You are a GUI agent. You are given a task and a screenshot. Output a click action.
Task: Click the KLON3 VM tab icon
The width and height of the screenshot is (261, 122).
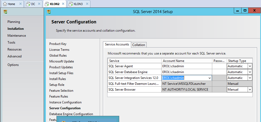pos(71,4)
